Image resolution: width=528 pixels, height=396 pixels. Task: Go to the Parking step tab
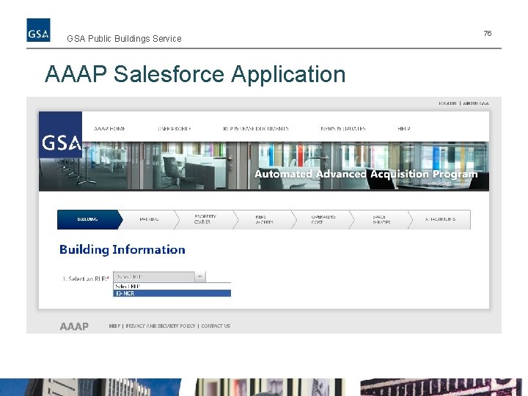tap(149, 219)
